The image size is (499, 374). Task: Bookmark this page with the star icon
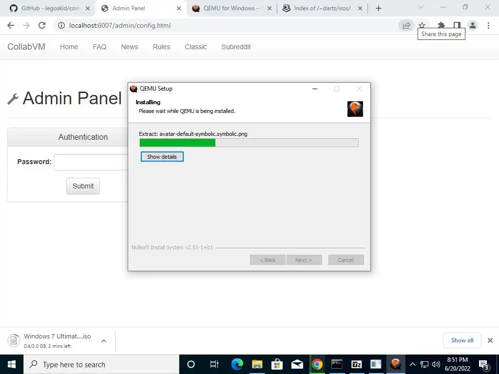(x=422, y=25)
